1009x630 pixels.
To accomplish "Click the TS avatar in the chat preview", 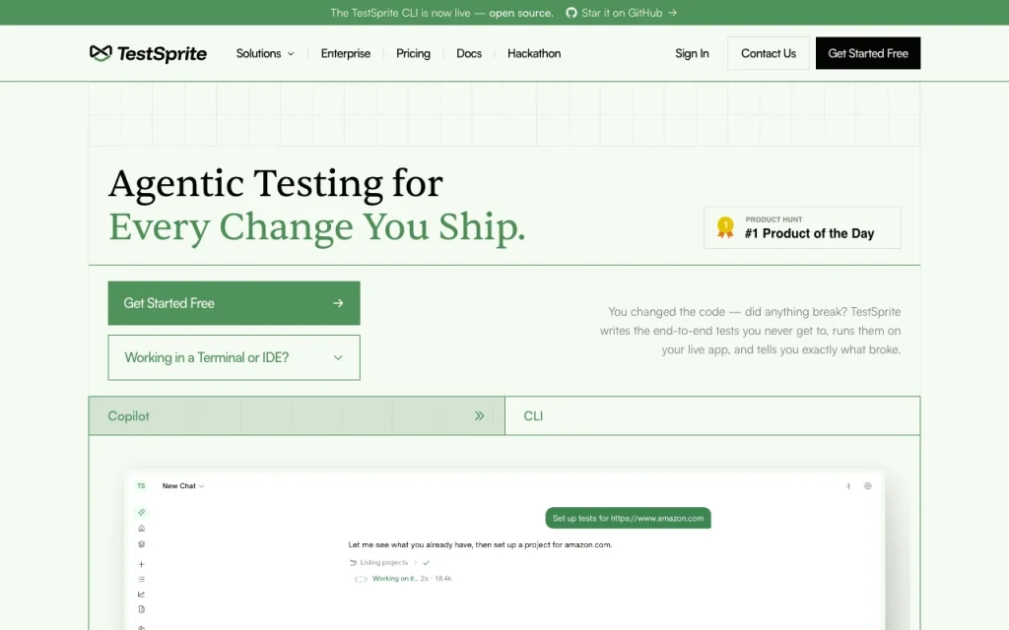I will coord(141,486).
